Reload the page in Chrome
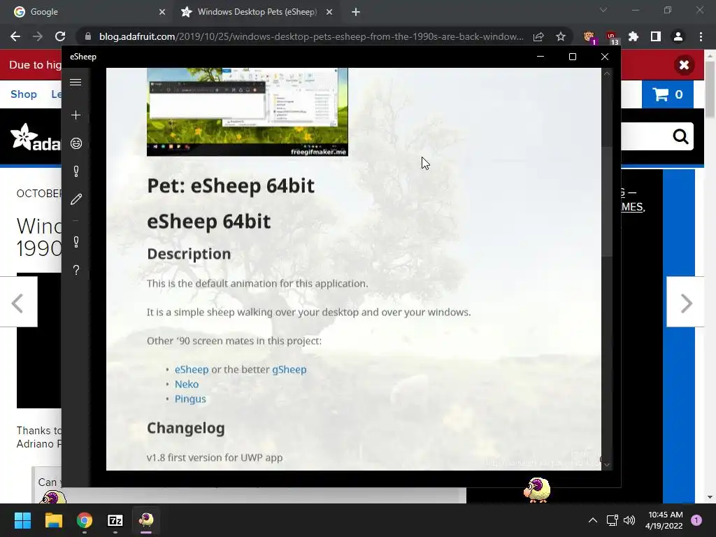 tap(60, 36)
